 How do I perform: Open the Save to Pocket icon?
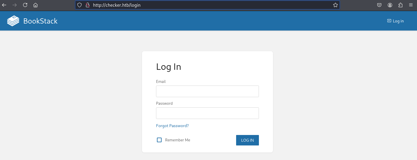tap(379, 5)
